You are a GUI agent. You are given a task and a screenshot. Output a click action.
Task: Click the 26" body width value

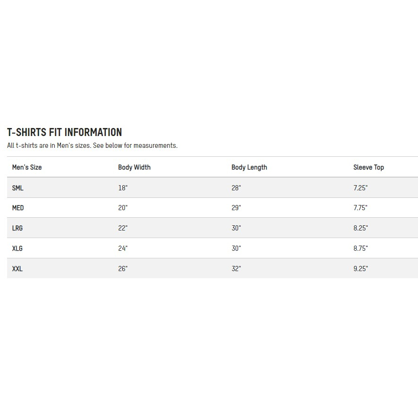pos(123,269)
